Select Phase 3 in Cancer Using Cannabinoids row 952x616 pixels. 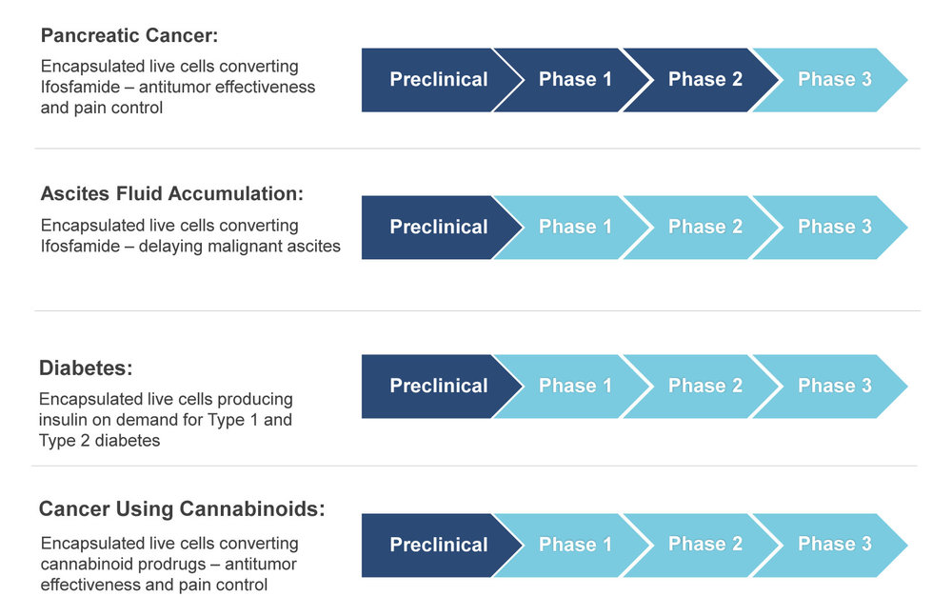[834, 545]
